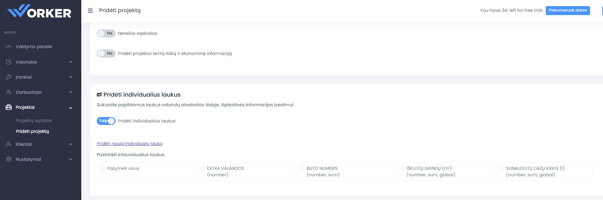Enable project time and economic info toggle

coord(106,54)
